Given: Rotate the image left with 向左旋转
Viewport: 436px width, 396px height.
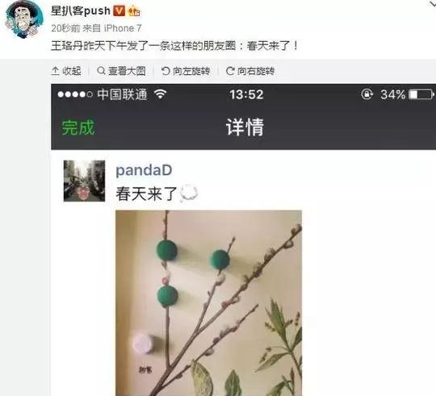Looking at the screenshot, I should 186,71.
